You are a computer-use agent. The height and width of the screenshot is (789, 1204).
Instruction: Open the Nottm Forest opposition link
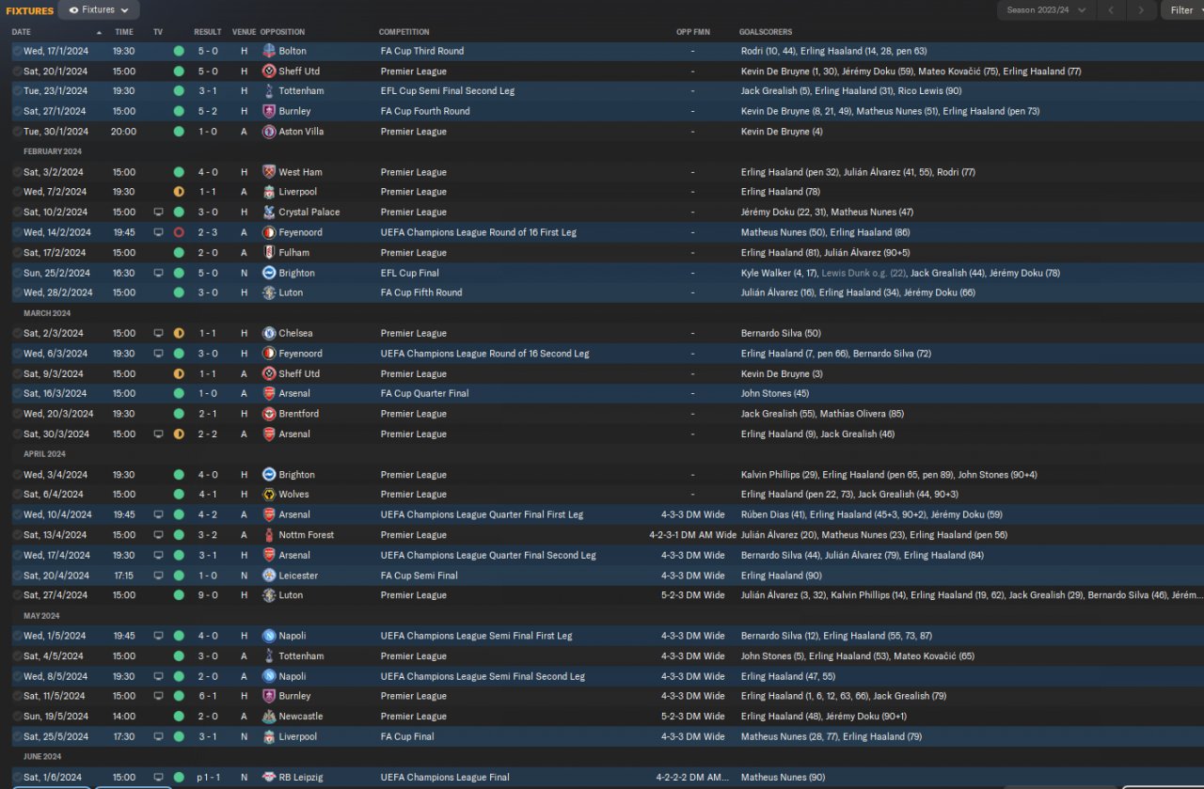[x=307, y=535]
